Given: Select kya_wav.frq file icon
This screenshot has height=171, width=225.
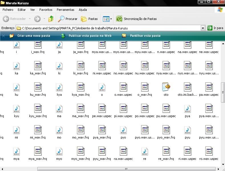Looking at the screenshot, I should [81, 87].
